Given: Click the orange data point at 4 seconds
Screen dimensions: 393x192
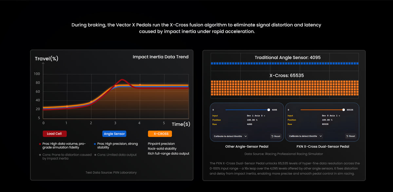Looking at the screenshot, I should [140, 85].
